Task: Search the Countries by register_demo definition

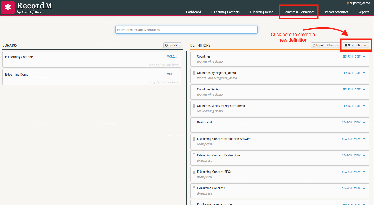Action: (x=348, y=73)
